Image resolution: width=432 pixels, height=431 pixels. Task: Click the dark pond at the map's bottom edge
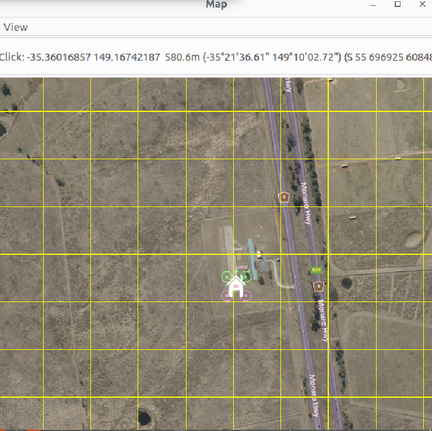pyautogui.click(x=144, y=418)
